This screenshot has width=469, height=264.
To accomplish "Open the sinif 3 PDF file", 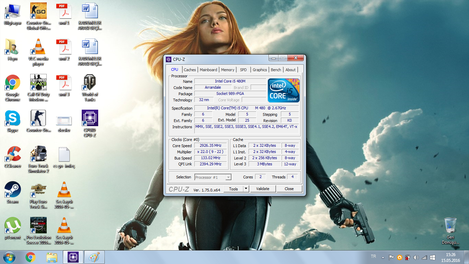I will pyautogui.click(x=64, y=86).
